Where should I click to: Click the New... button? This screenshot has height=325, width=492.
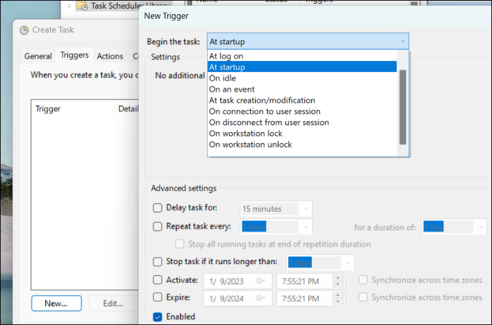(x=56, y=303)
